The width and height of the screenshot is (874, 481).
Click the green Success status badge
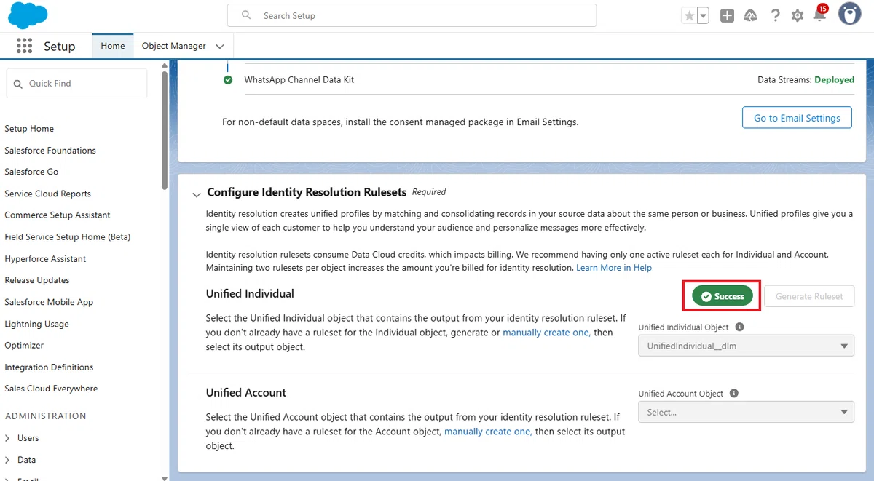(722, 296)
